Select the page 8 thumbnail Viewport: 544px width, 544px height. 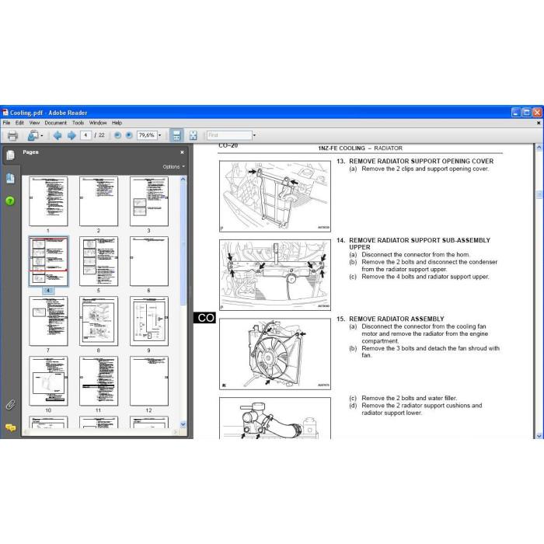click(99, 321)
